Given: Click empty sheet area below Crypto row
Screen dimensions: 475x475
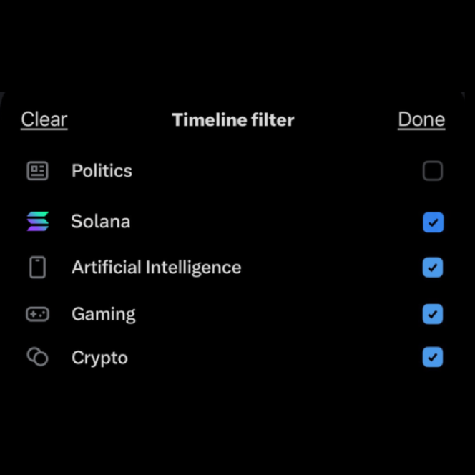Looking at the screenshot, I should coord(237,422).
